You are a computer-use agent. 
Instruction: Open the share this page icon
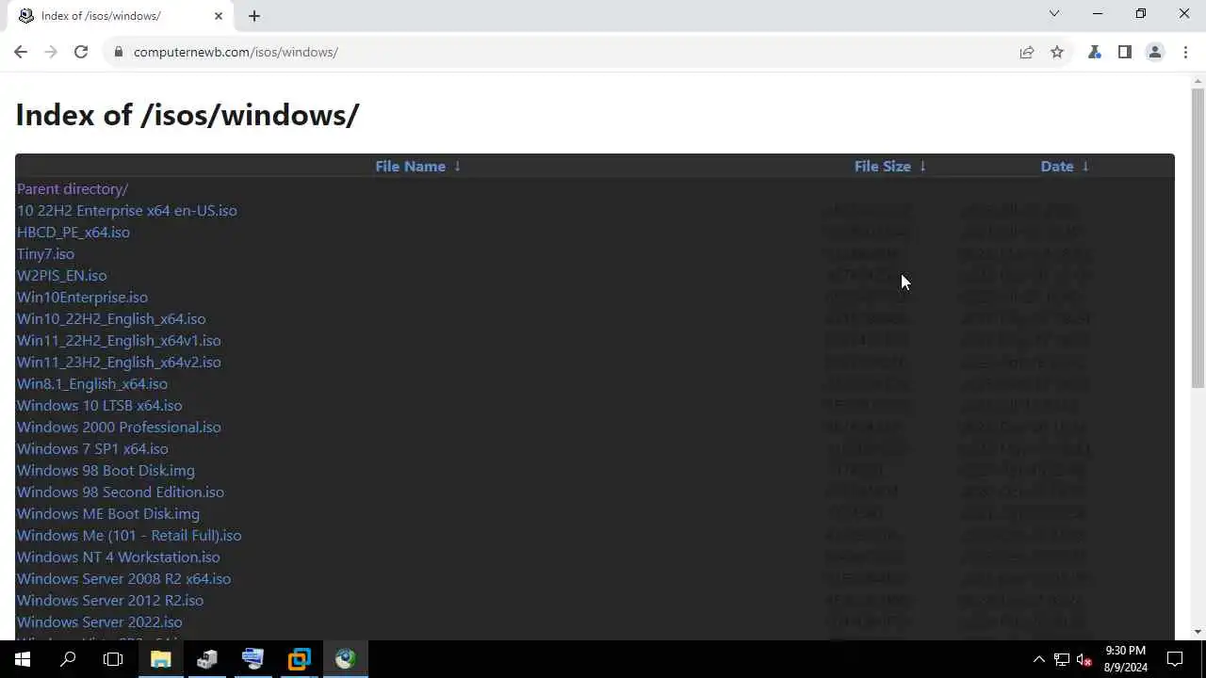1027,52
